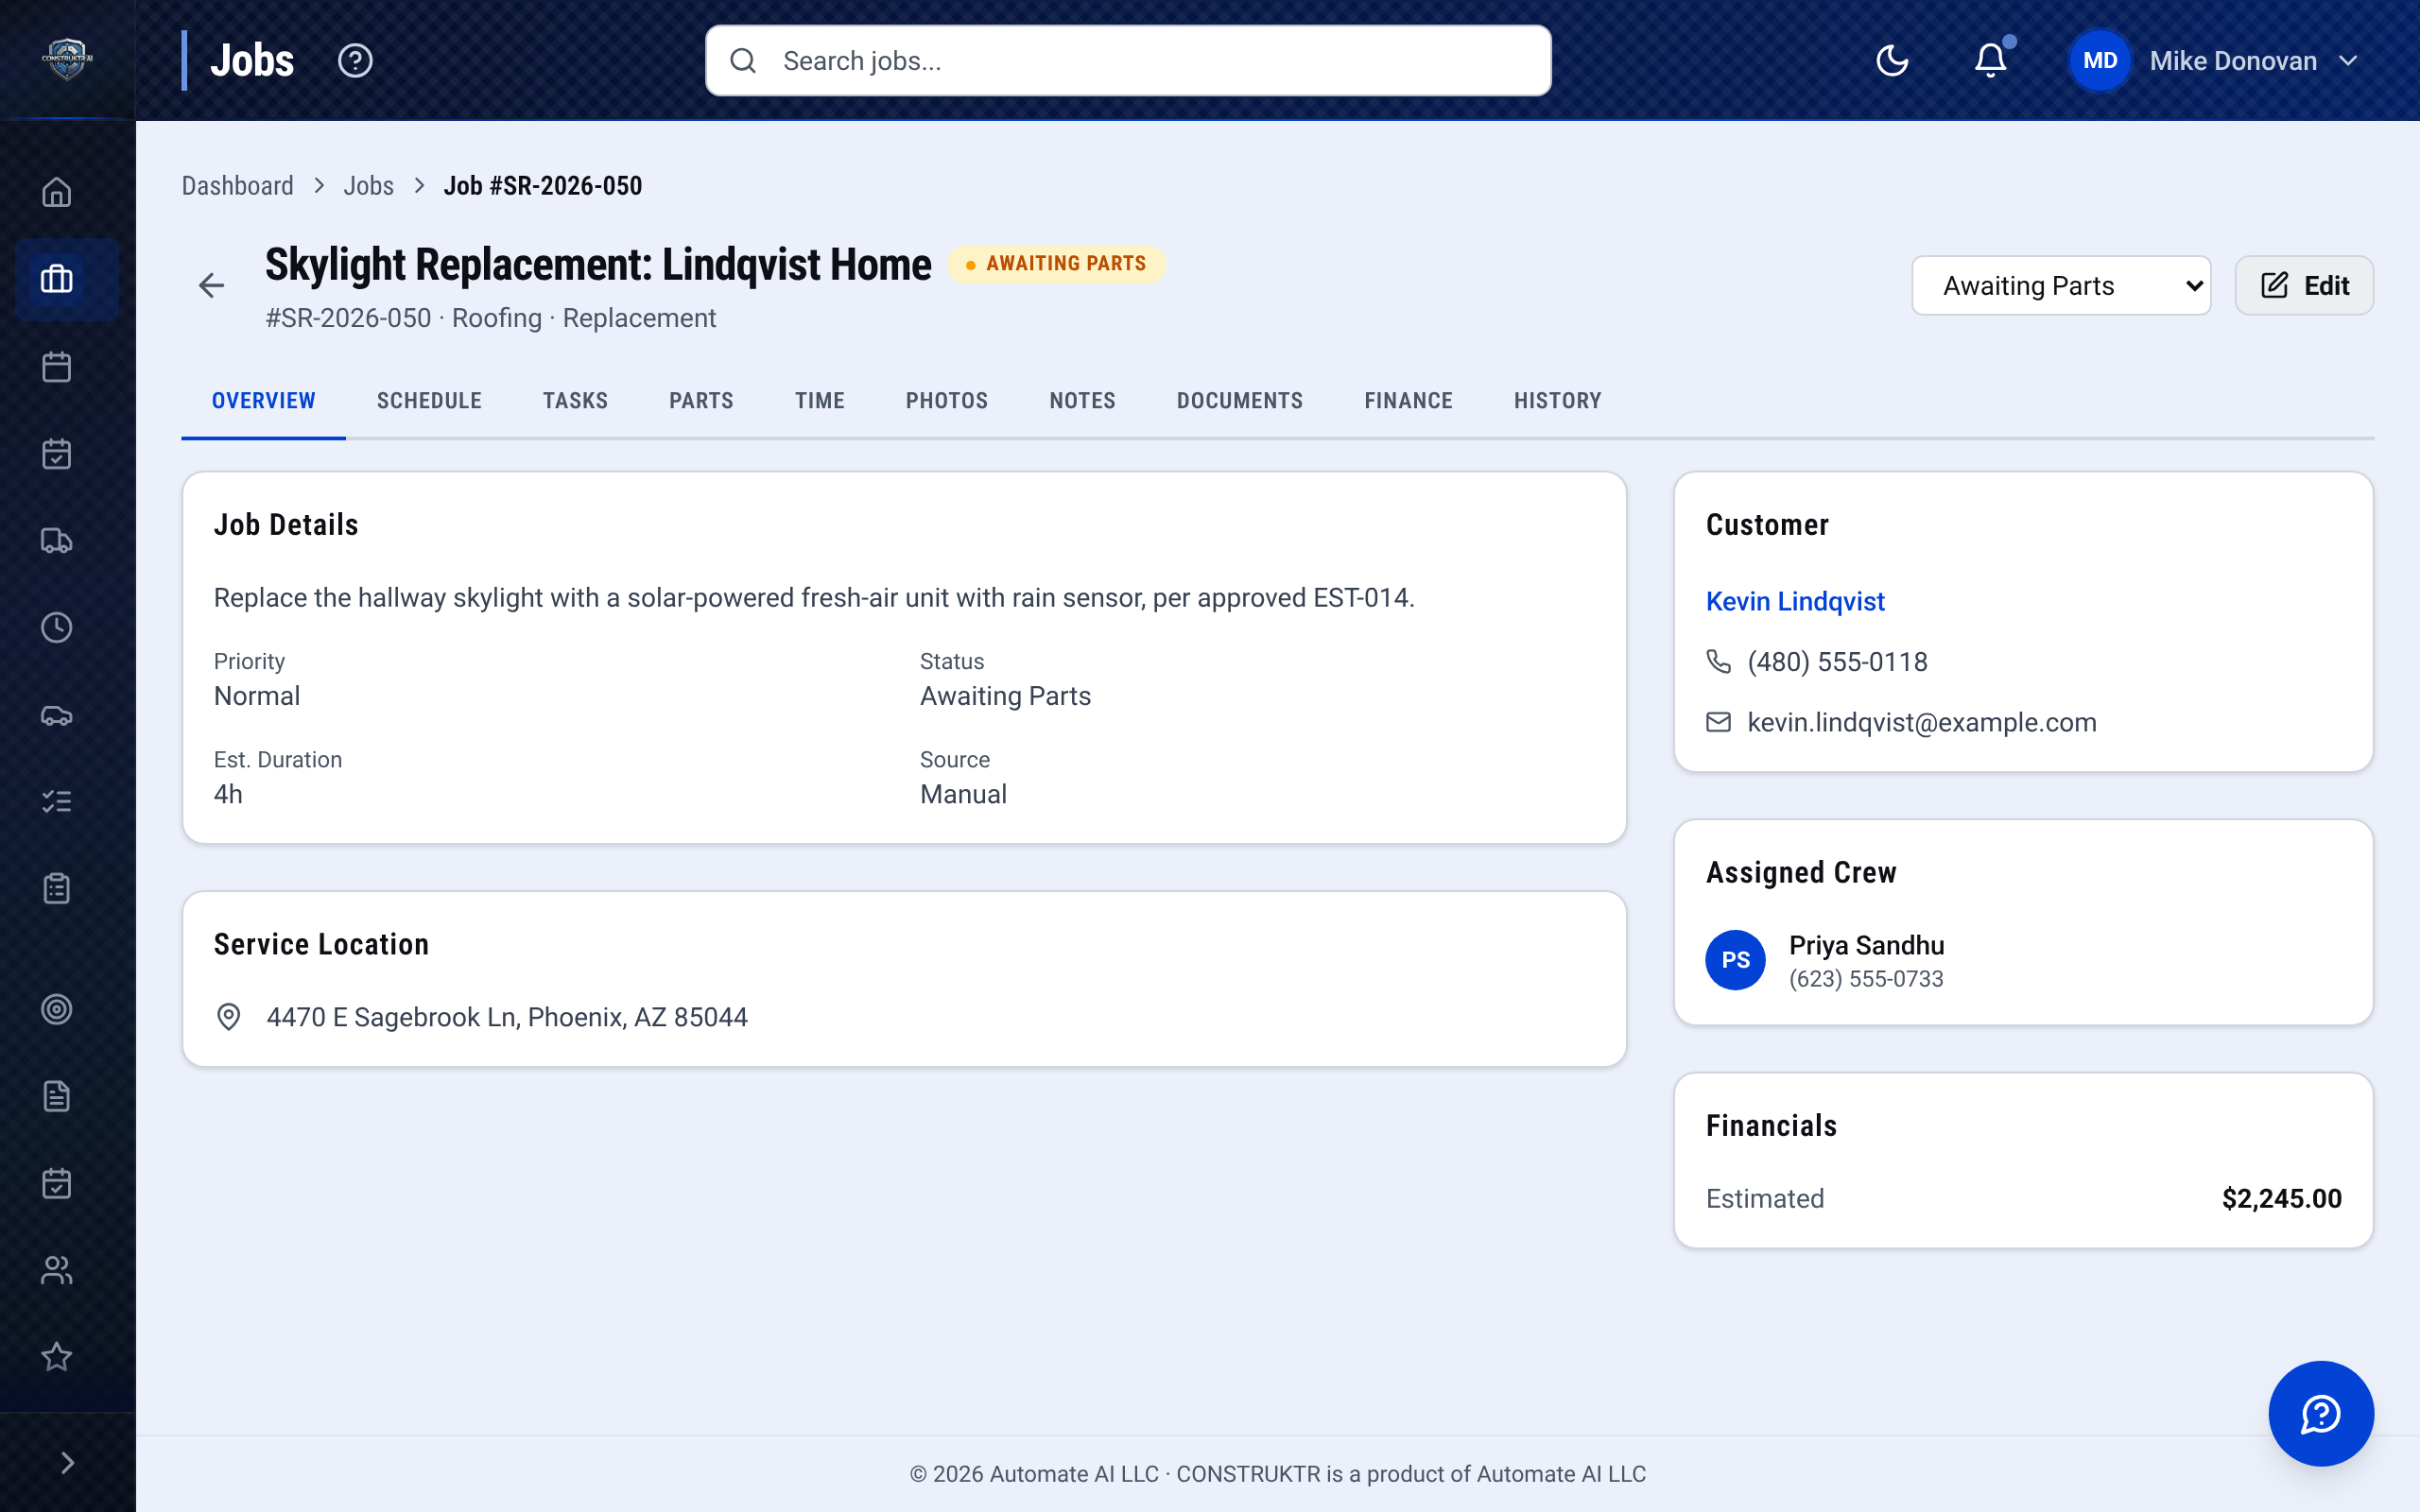Click the email envelope icon
The image size is (2420, 1512).
coord(1718,722)
